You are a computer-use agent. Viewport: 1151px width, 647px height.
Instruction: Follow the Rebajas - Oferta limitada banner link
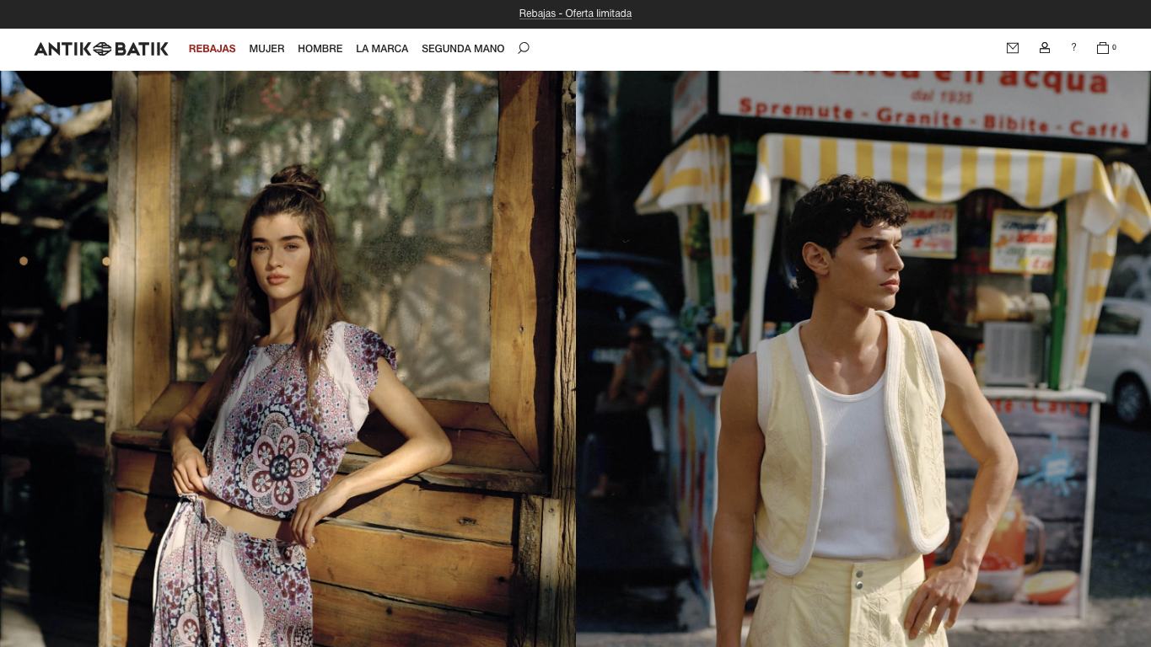coord(575,13)
